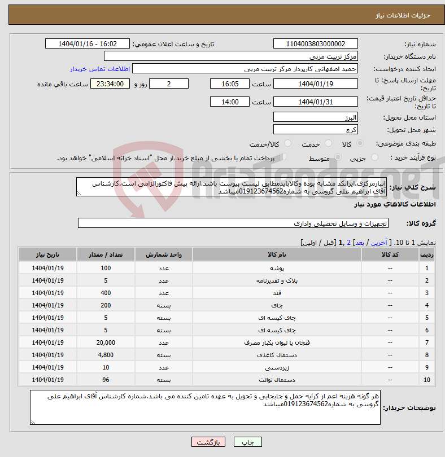Click quantity 96 for دستمال توالت
The image size is (445, 457).
pyautogui.click(x=106, y=380)
